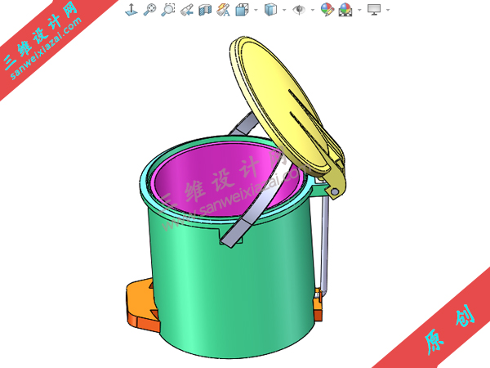The height and width of the screenshot is (368, 490).
Task: Open the Section View tool
Action: coord(205,10)
